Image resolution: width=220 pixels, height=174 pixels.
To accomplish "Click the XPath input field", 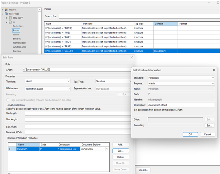I will click(77, 69).
